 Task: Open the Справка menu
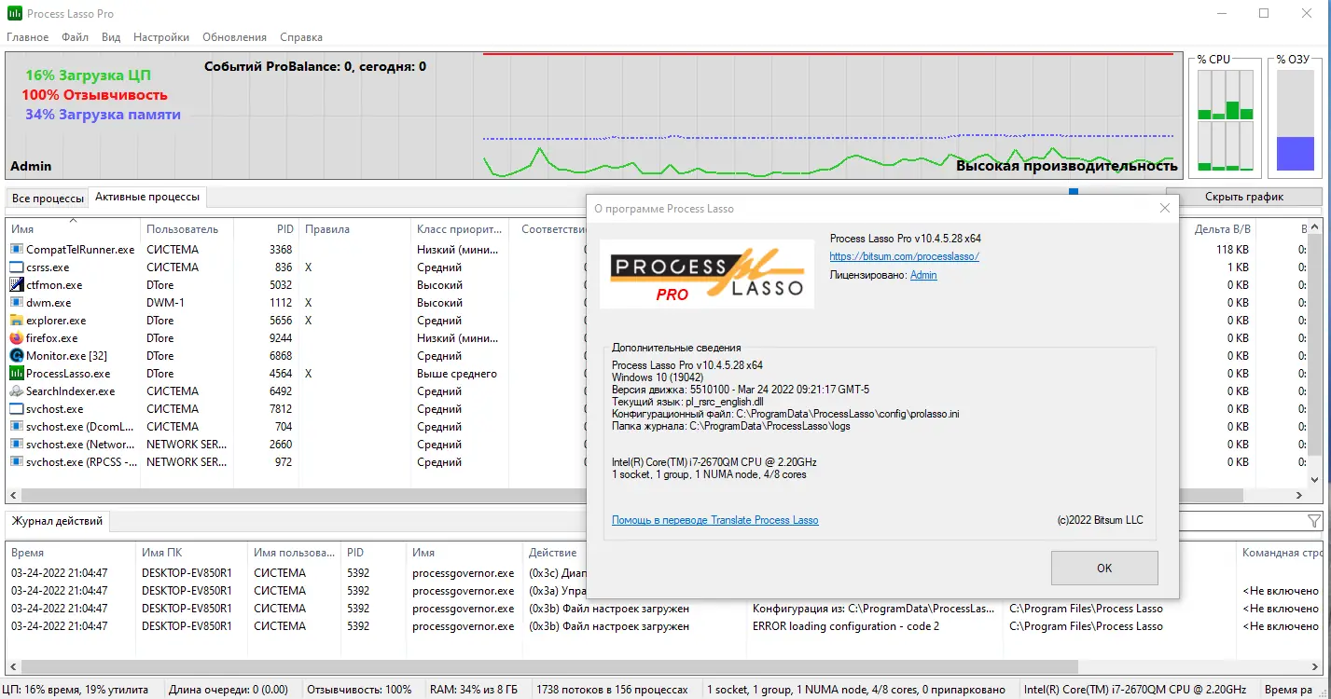click(300, 37)
